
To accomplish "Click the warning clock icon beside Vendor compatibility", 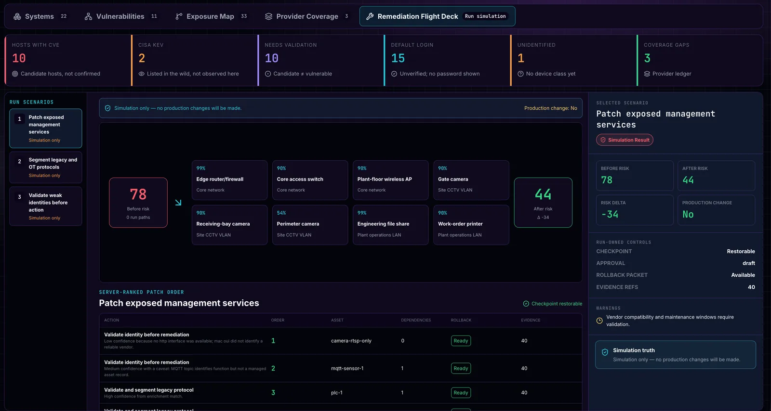I will (599, 321).
